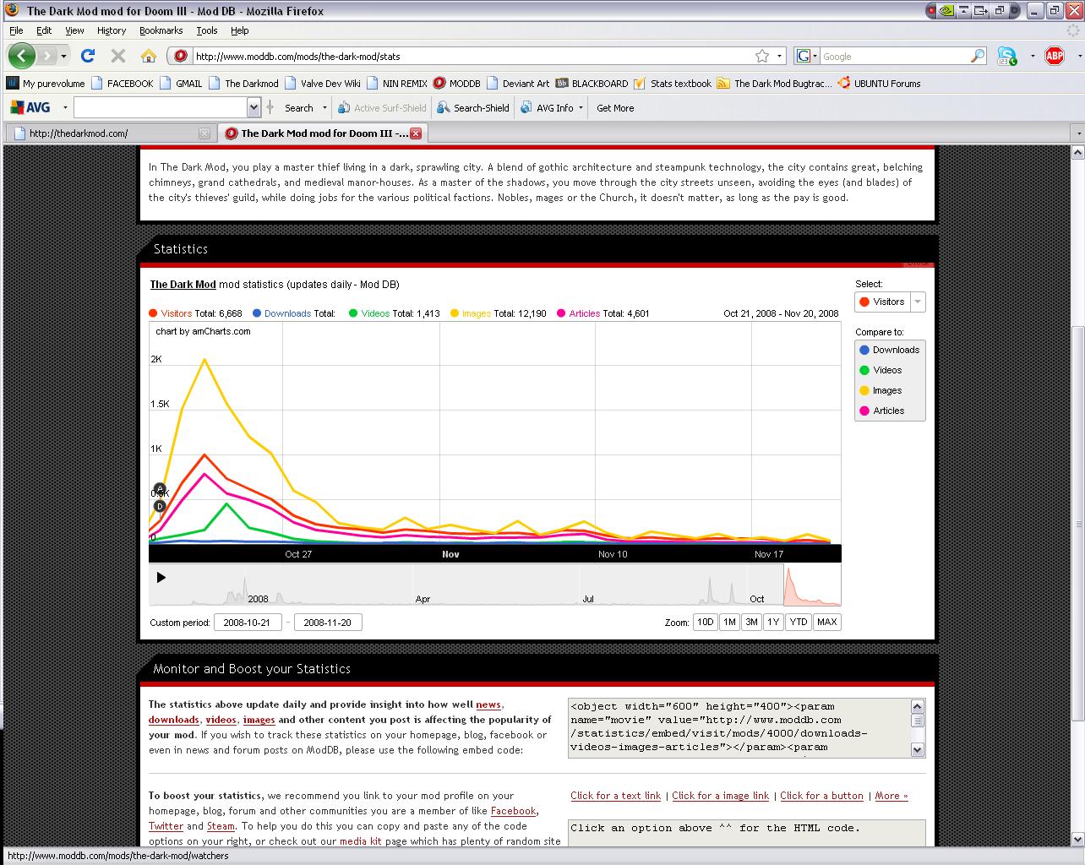Toggle Downloads comparison series
1085x865 pixels.
(889, 350)
